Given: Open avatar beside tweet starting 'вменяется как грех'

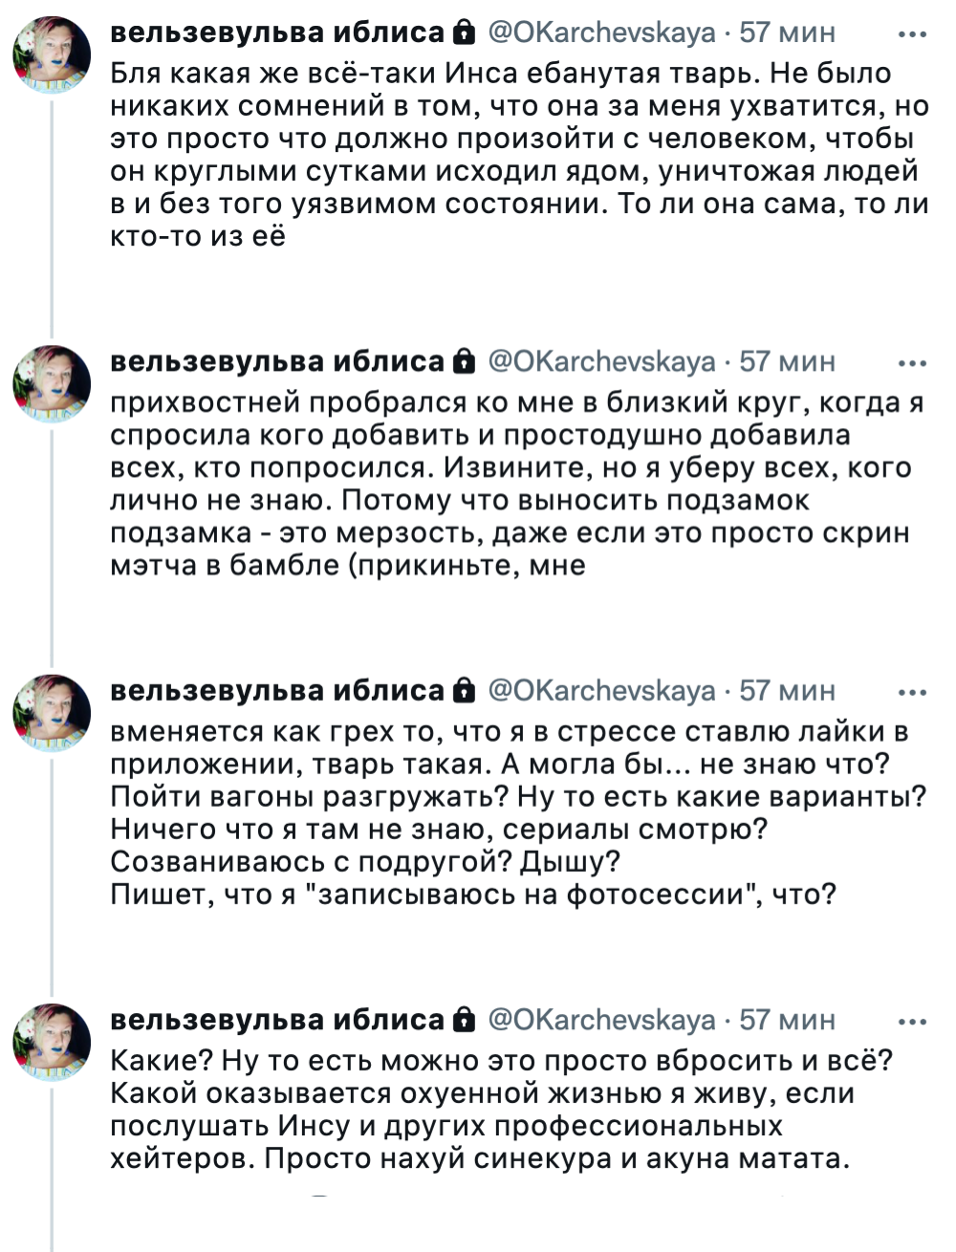Looking at the screenshot, I should point(52,712).
